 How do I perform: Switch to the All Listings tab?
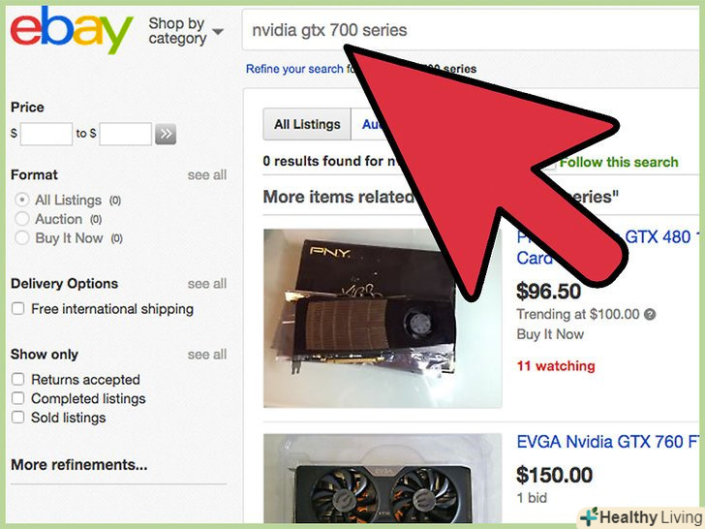point(307,124)
